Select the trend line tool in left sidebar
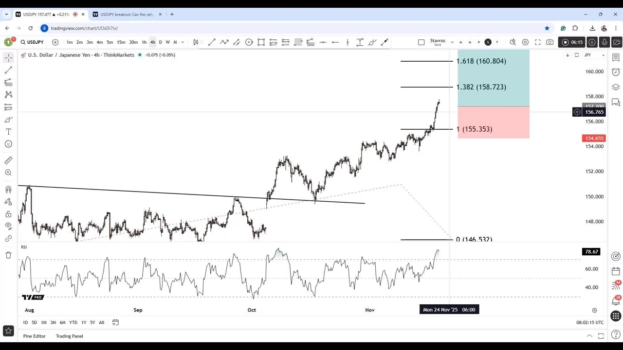The image size is (623, 350). click(8, 70)
